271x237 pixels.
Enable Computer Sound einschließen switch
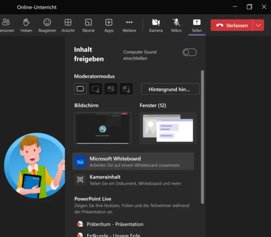pyautogui.click(x=189, y=52)
